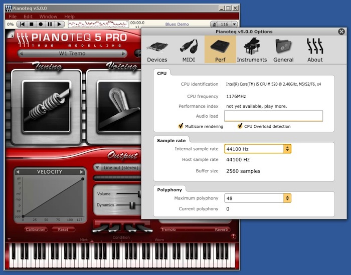351x275 pixels.
Task: Minimize the Pianoteq main window
Action: (222, 9)
